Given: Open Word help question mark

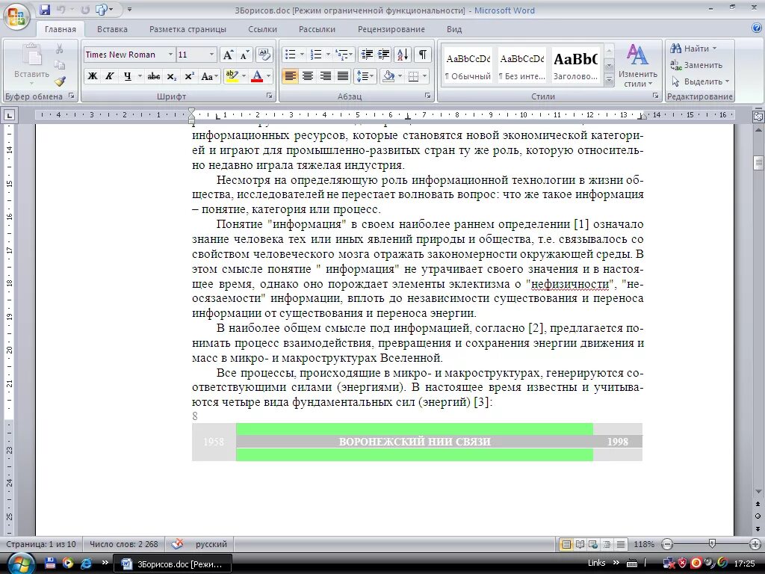Looking at the screenshot, I should click(758, 28).
